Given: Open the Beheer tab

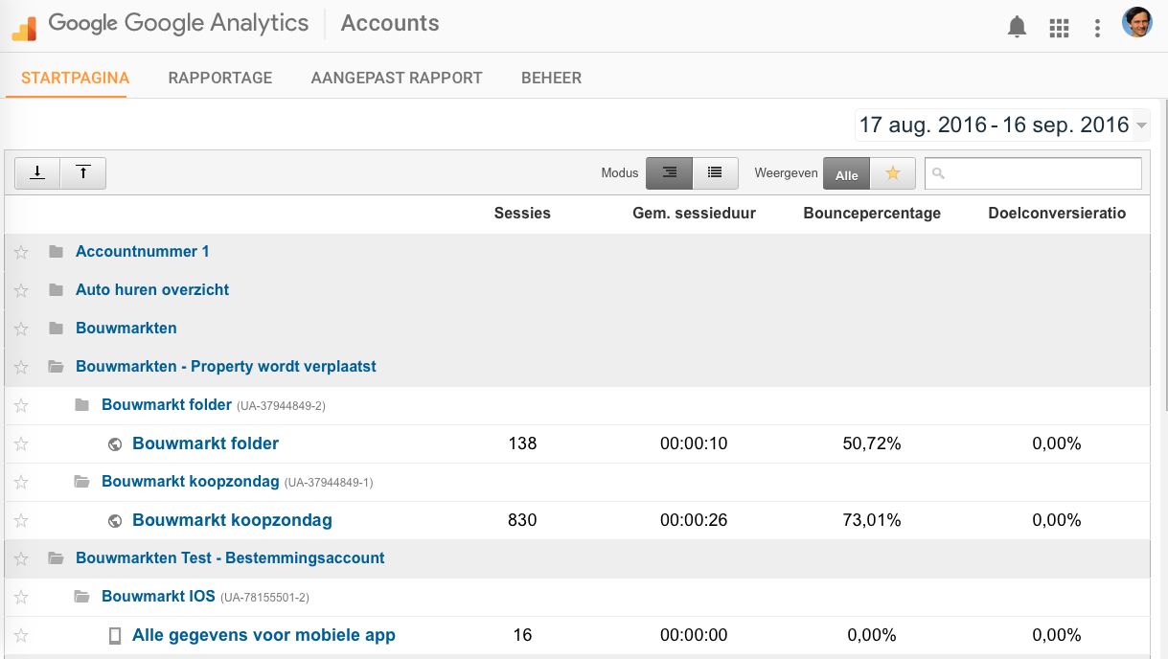Looking at the screenshot, I should click(551, 78).
